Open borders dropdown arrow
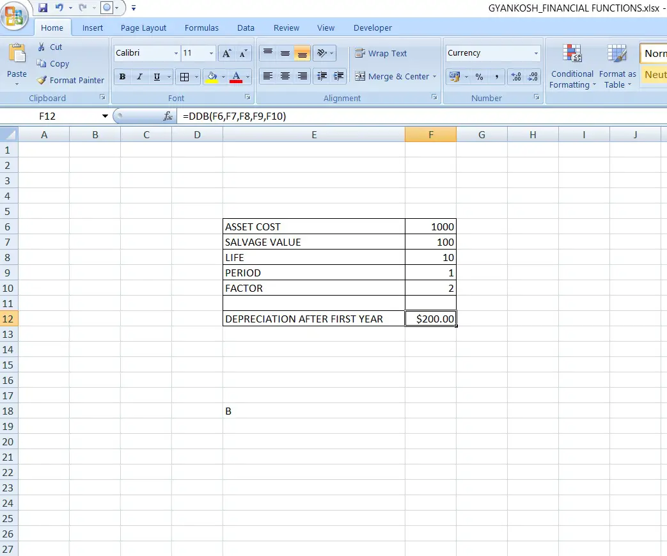The image size is (667, 556). [x=196, y=77]
